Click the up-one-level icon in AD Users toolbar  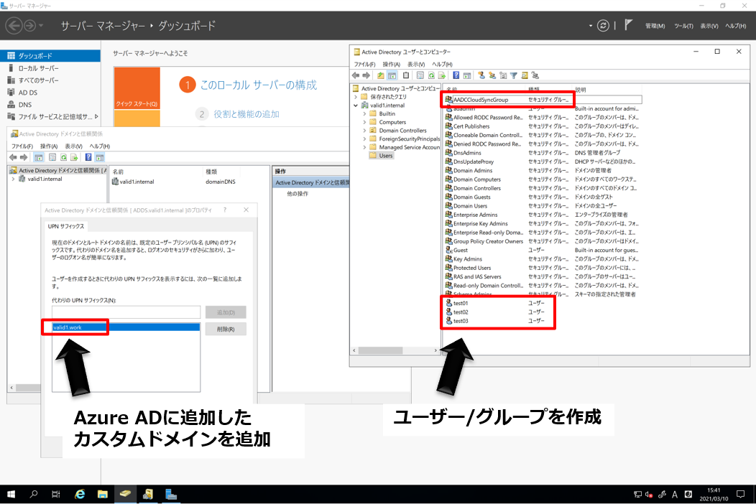coord(381,75)
